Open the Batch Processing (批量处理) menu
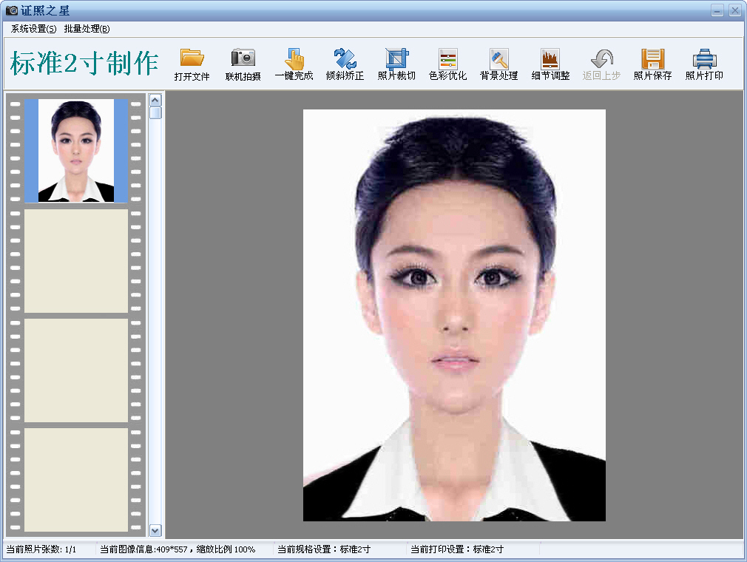Image resolution: width=747 pixels, height=562 pixels. pos(87,29)
